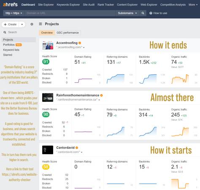Click Rainforesthomemaintenance Referring domains 79

pos(110,115)
